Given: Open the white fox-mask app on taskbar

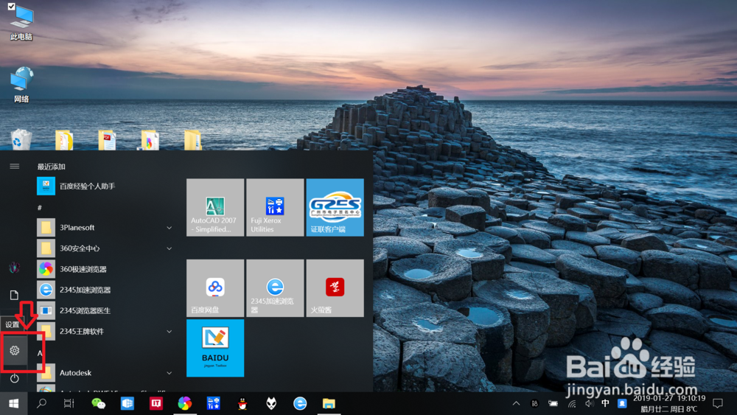Looking at the screenshot, I should point(271,403).
